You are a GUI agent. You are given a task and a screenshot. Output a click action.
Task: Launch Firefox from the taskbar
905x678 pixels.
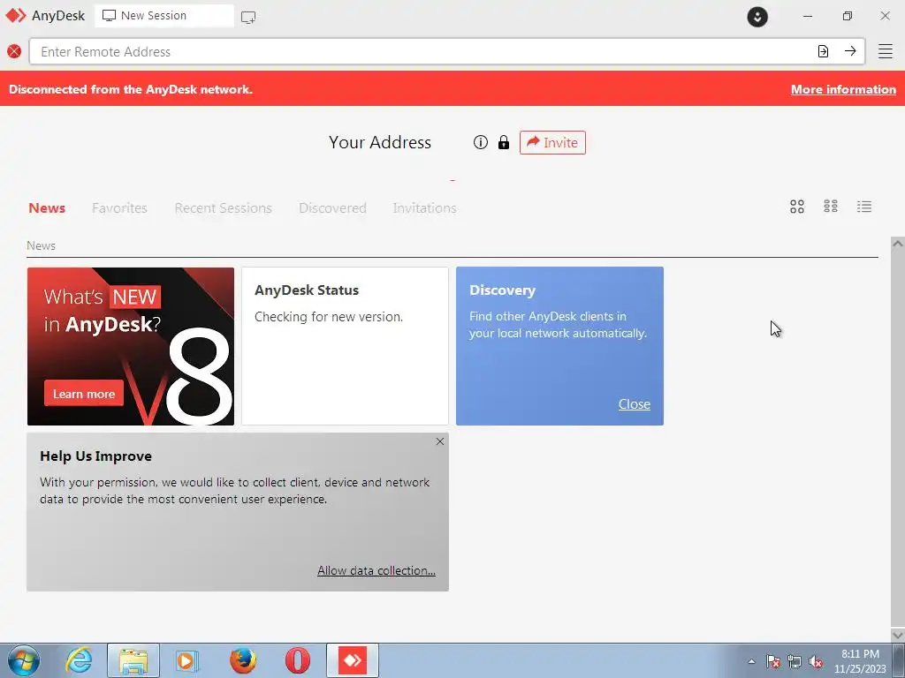[x=243, y=660]
